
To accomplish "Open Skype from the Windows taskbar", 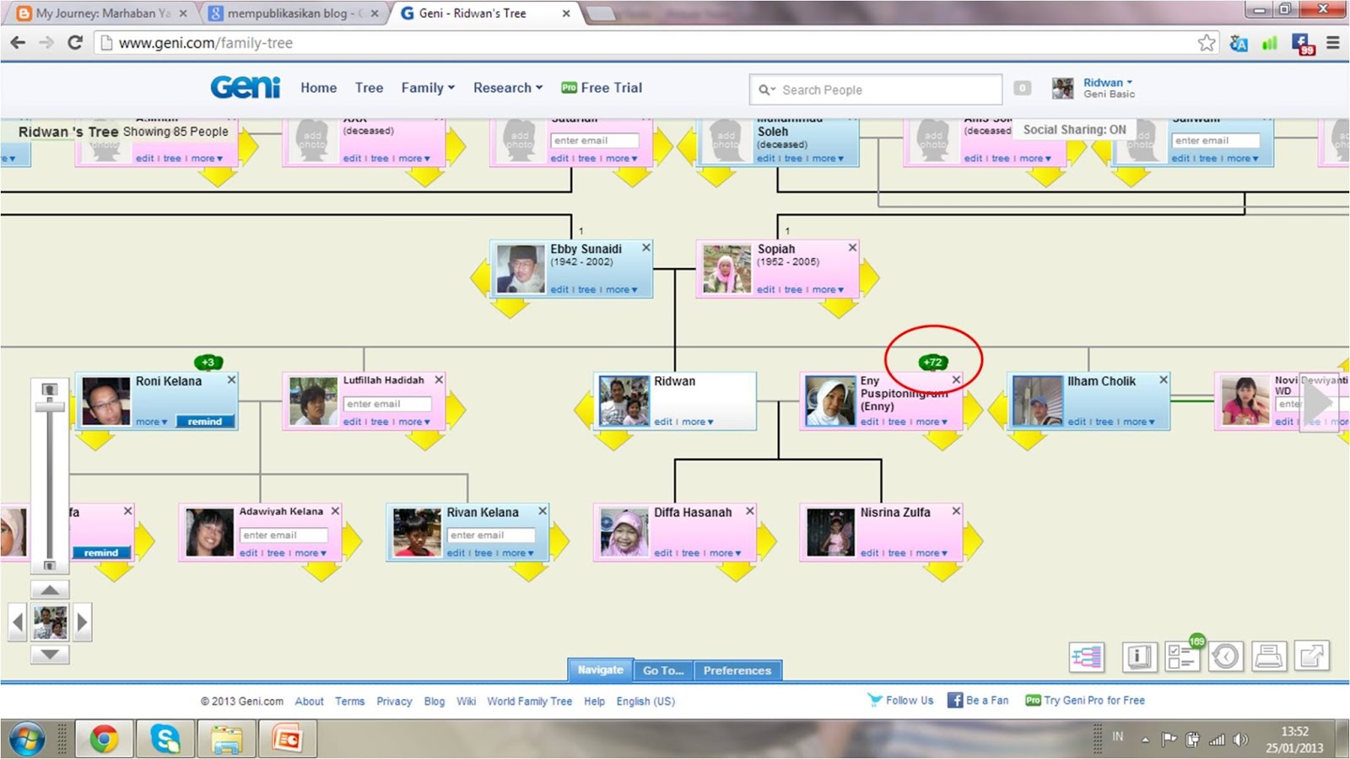I will click(165, 740).
